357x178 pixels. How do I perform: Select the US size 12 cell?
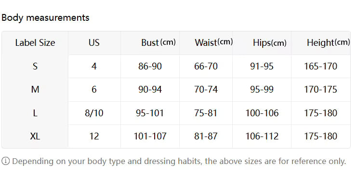94,137
